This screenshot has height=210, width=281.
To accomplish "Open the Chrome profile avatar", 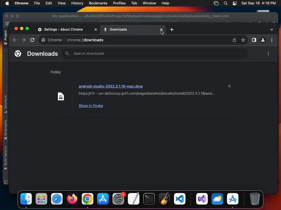I will [x=263, y=40].
